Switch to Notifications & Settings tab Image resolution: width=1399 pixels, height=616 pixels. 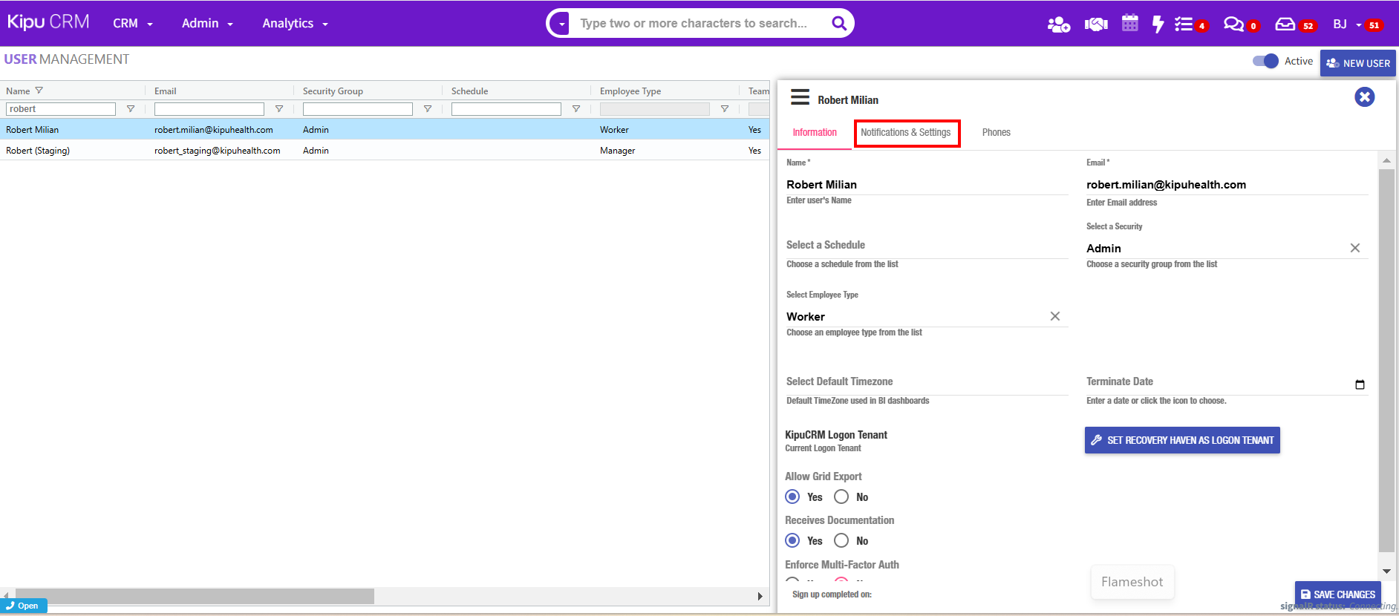click(x=906, y=133)
